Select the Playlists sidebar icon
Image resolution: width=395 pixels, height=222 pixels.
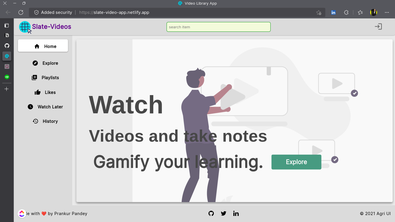click(x=35, y=77)
